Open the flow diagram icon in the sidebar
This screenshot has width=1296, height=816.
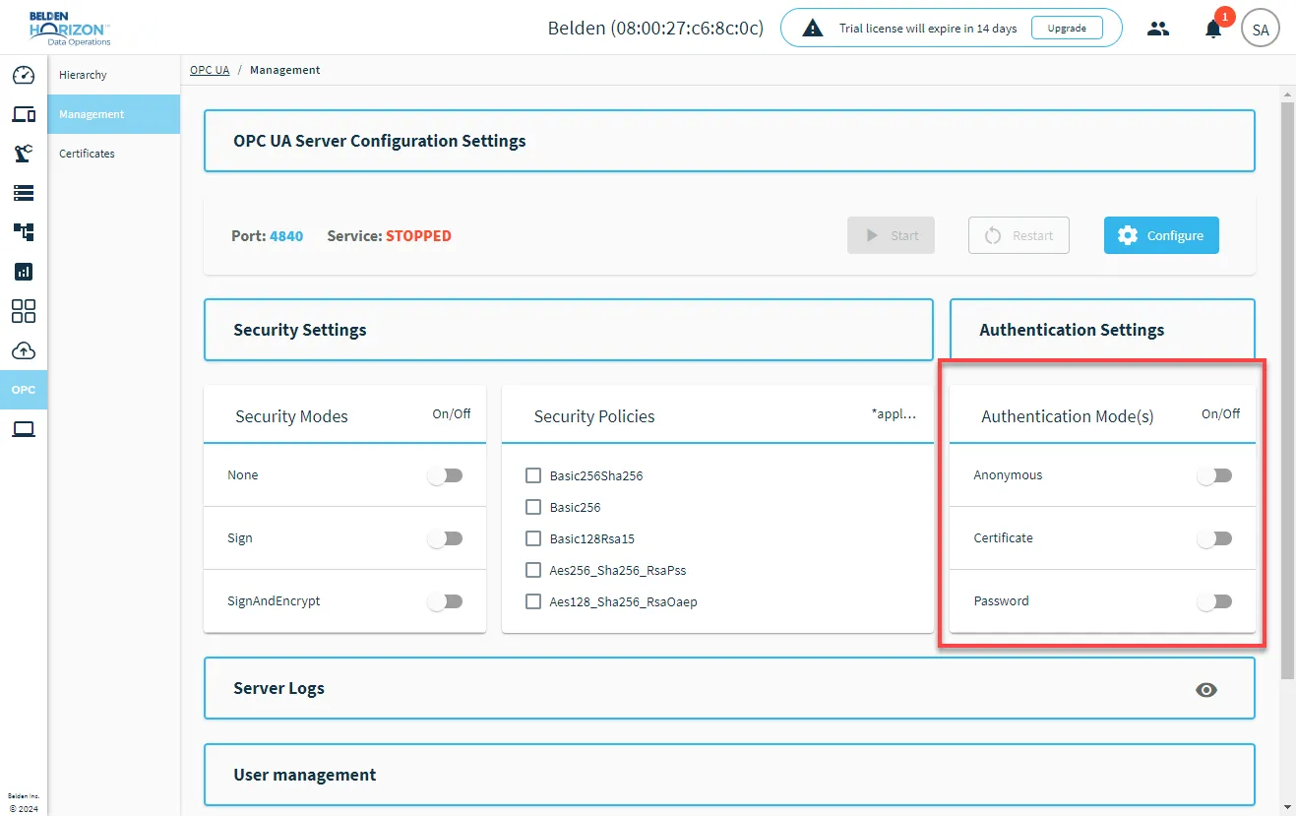[x=24, y=232]
